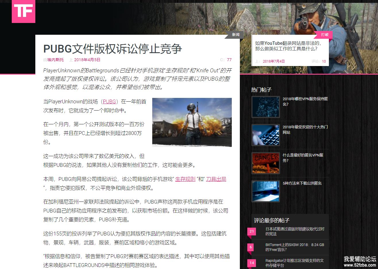Click the article title PUBG文件版权诉讼停止竞争
Screen dimensions: 378x269
click(113, 49)
